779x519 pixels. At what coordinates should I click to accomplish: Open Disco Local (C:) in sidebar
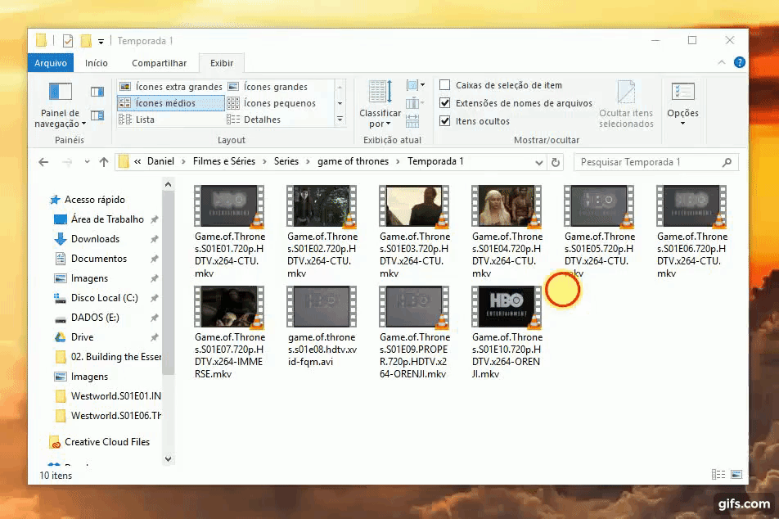point(105,298)
